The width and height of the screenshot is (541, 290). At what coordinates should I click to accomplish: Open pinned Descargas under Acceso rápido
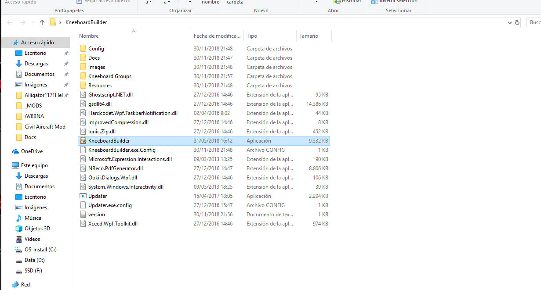coord(36,64)
